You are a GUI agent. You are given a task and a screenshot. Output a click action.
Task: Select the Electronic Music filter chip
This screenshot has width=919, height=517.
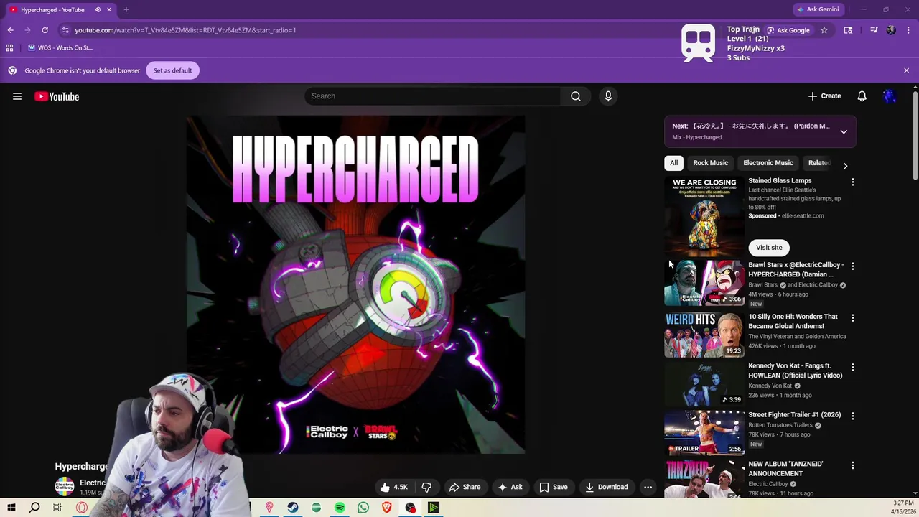tap(768, 163)
